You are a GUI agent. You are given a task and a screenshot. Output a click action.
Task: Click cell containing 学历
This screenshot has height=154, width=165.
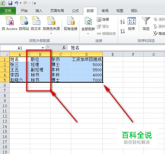[61, 60]
